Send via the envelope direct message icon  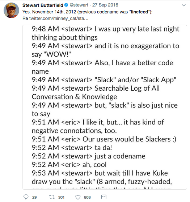click(x=104, y=197)
